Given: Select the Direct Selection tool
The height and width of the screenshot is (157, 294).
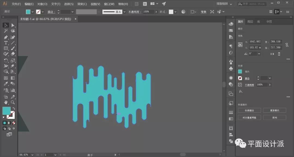Looking at the screenshot, I should [x=13, y=25].
